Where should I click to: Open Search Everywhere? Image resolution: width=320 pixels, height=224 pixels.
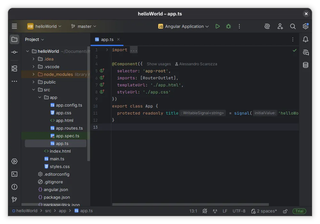point(293,26)
